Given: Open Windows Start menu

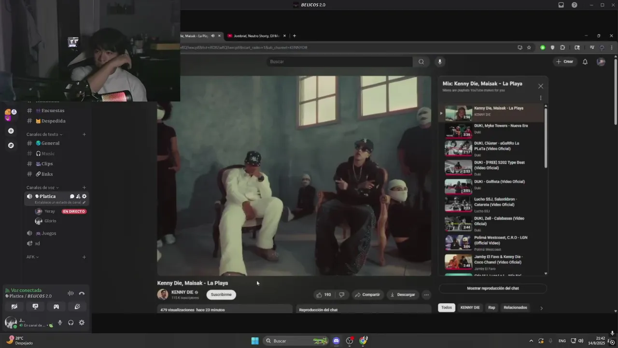Looking at the screenshot, I should (x=255, y=341).
